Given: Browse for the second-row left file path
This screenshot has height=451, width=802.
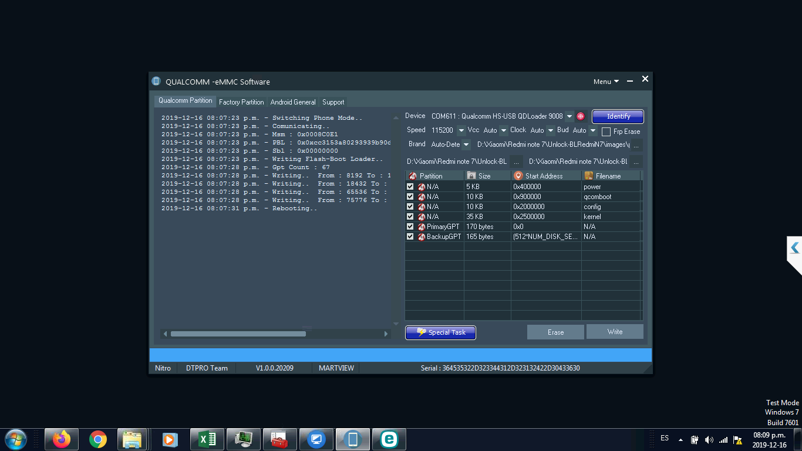Looking at the screenshot, I should [516, 161].
